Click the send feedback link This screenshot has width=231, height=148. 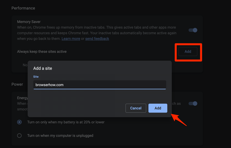pos(97,39)
